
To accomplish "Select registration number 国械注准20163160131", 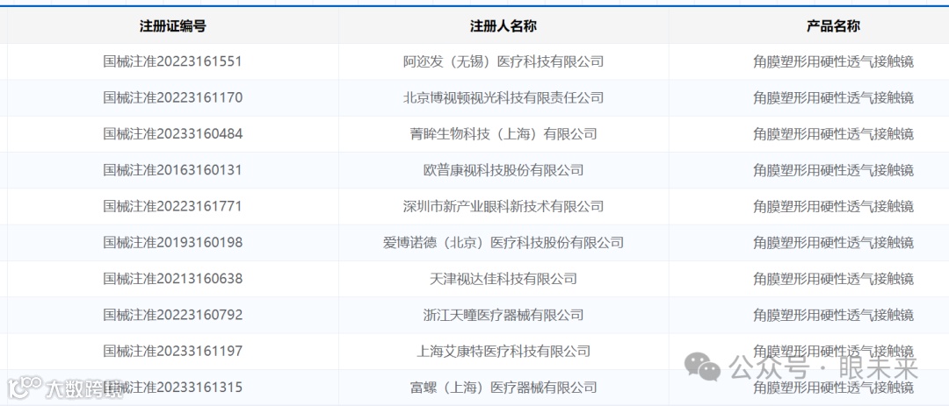I will point(172,170).
